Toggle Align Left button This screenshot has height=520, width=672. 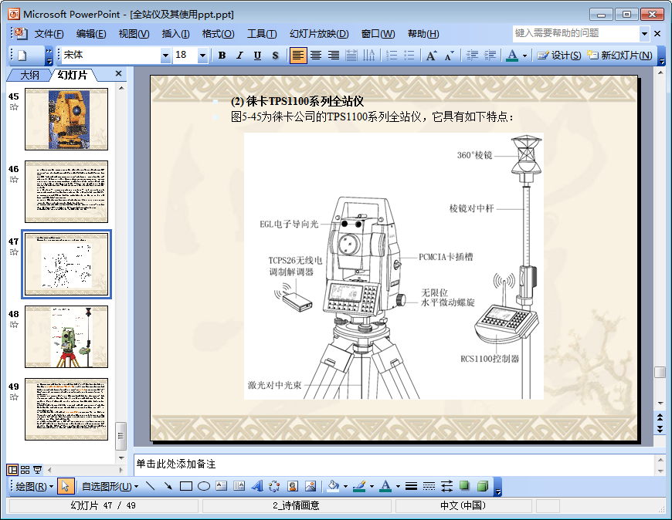coord(298,56)
